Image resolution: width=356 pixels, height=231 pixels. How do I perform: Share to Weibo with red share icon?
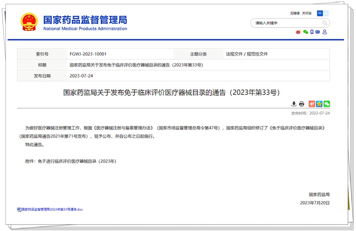pyautogui.click(x=312, y=104)
